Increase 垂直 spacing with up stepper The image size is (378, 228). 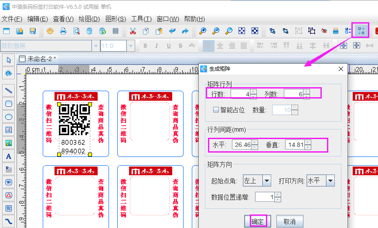[x=308, y=142]
